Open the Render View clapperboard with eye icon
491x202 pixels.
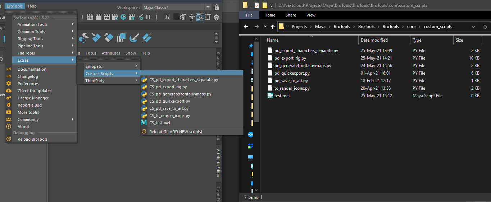point(90,17)
